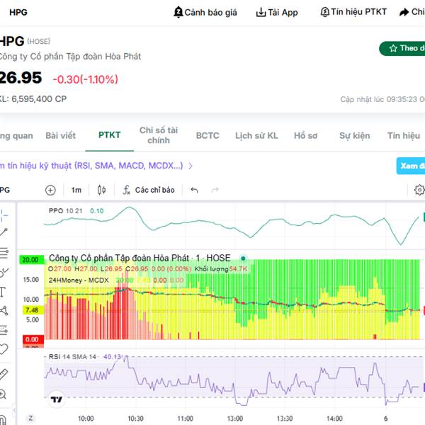The height and width of the screenshot is (425, 425).
Task: Click the RSI 14 SMA 14 indicator legend
Action: (x=72, y=357)
